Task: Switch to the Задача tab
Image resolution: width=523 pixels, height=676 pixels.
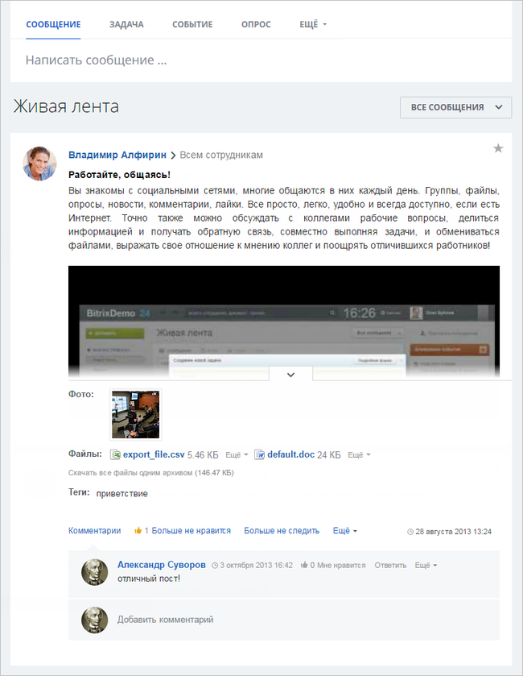Action: 126,24
